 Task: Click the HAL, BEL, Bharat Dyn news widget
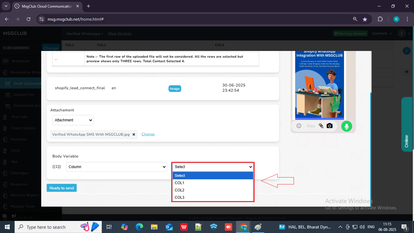point(305,227)
